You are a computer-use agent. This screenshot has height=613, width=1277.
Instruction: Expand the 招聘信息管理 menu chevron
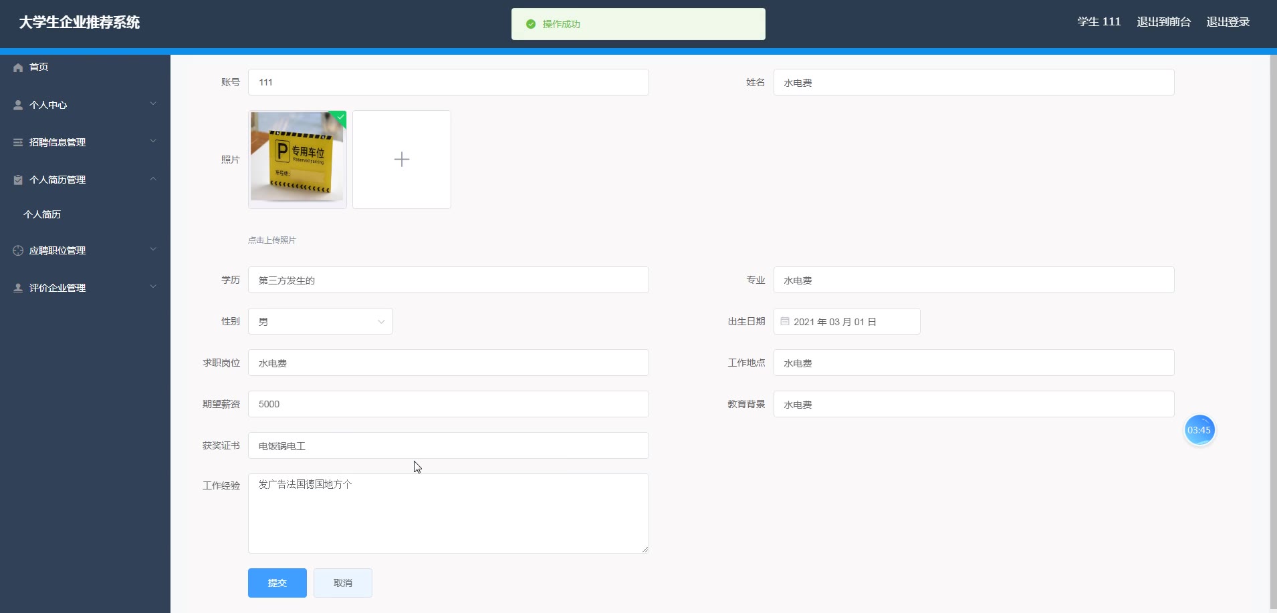(153, 141)
